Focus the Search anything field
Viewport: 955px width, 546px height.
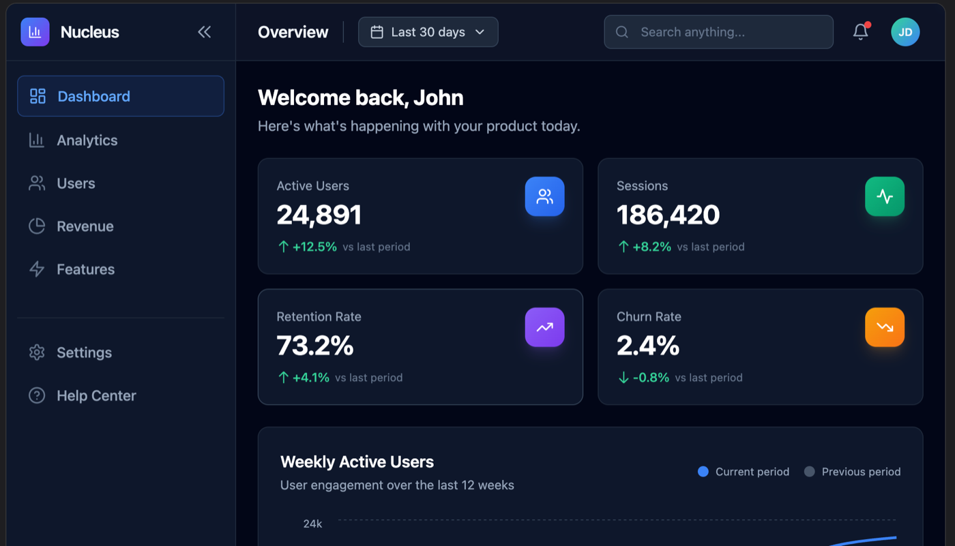point(718,32)
